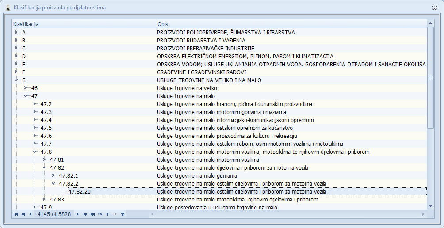The width and height of the screenshot is (444, 228).
Task: Go to next record
Action: 78,214
